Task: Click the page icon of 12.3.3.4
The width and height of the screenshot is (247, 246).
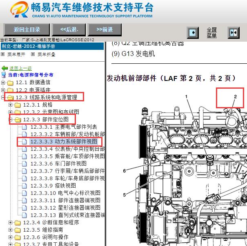Action: click(24, 149)
